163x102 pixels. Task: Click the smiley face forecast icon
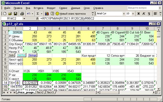pyautogui.click(x=57, y=14)
